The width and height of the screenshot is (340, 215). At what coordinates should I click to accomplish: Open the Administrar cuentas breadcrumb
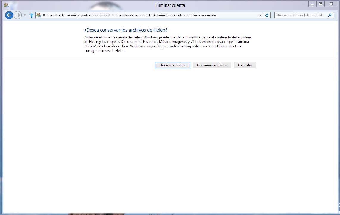click(x=169, y=15)
